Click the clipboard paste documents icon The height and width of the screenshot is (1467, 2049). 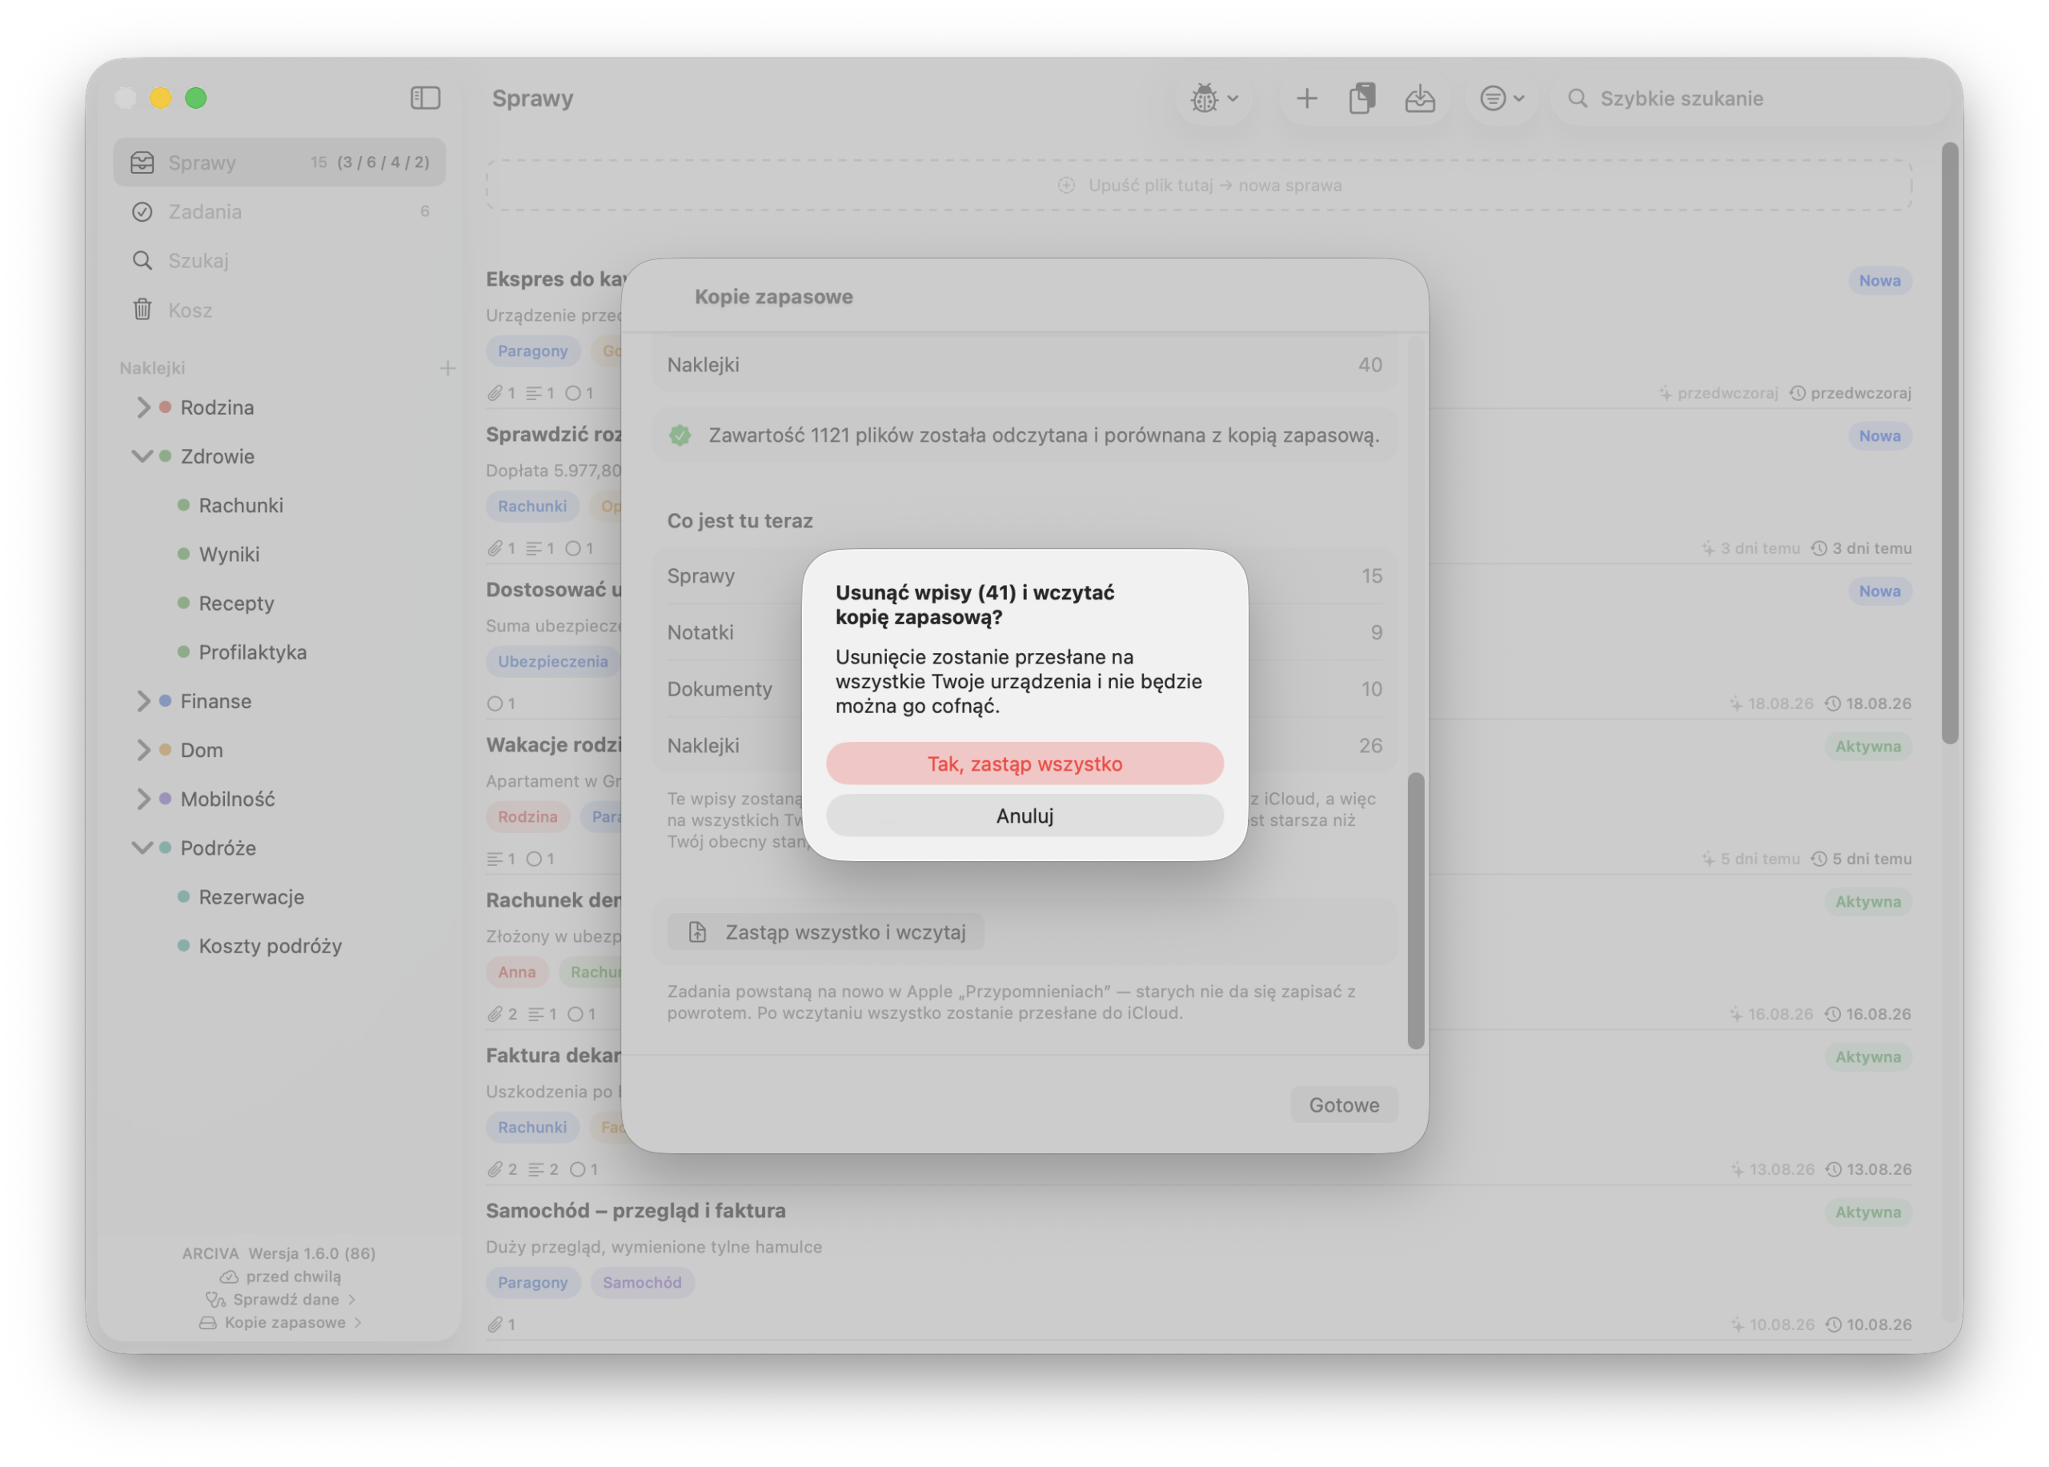pyautogui.click(x=1361, y=98)
